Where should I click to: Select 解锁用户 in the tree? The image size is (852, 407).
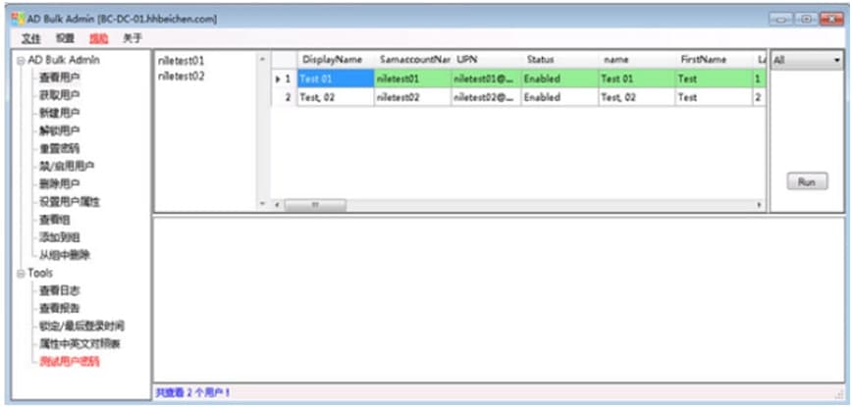coord(59,130)
